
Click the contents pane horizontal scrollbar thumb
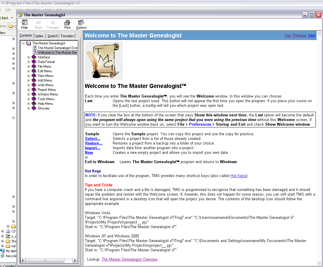(45, 260)
